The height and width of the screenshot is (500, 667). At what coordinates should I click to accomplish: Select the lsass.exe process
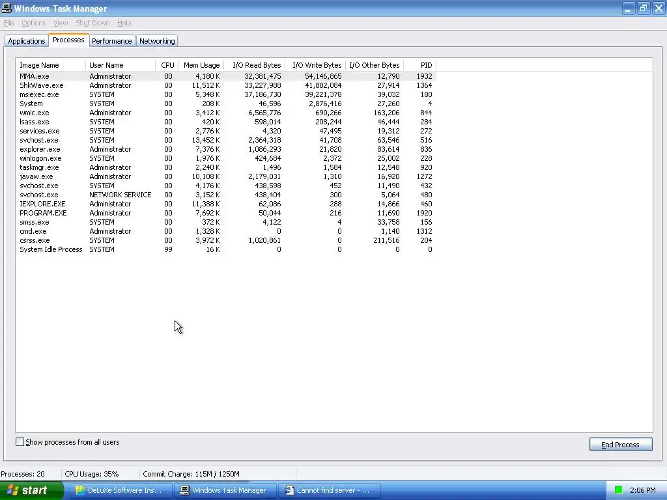(x=226, y=122)
